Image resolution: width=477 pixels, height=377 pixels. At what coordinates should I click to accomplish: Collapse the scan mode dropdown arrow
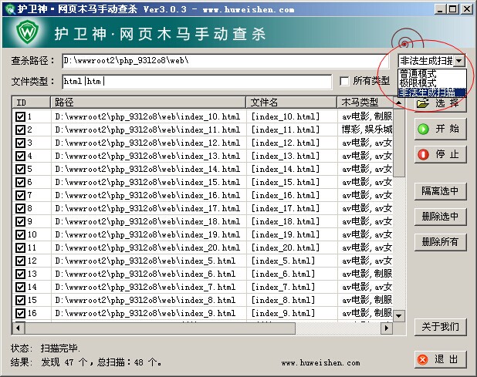(x=459, y=60)
